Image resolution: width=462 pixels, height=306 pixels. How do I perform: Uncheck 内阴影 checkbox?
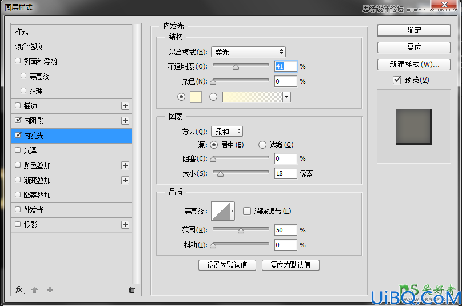(x=18, y=120)
